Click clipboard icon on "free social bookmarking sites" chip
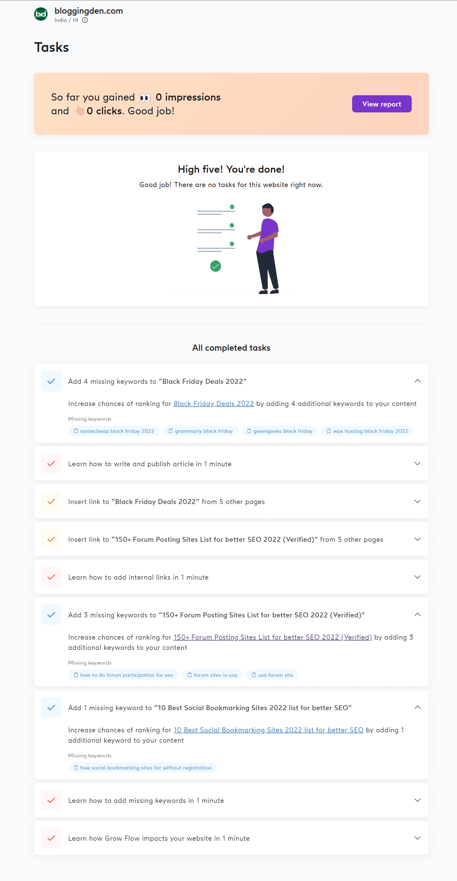 click(x=76, y=767)
